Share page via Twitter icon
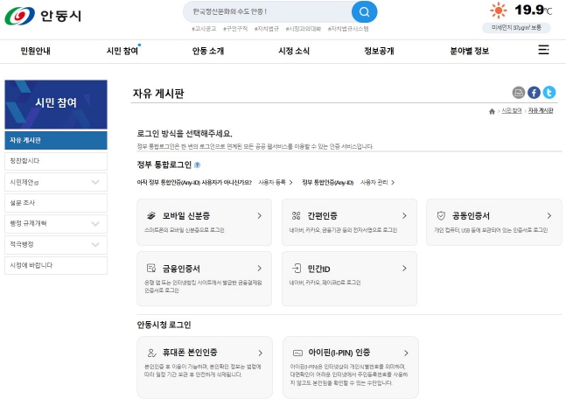Image resolution: width=566 pixels, height=399 pixels. 549,93
